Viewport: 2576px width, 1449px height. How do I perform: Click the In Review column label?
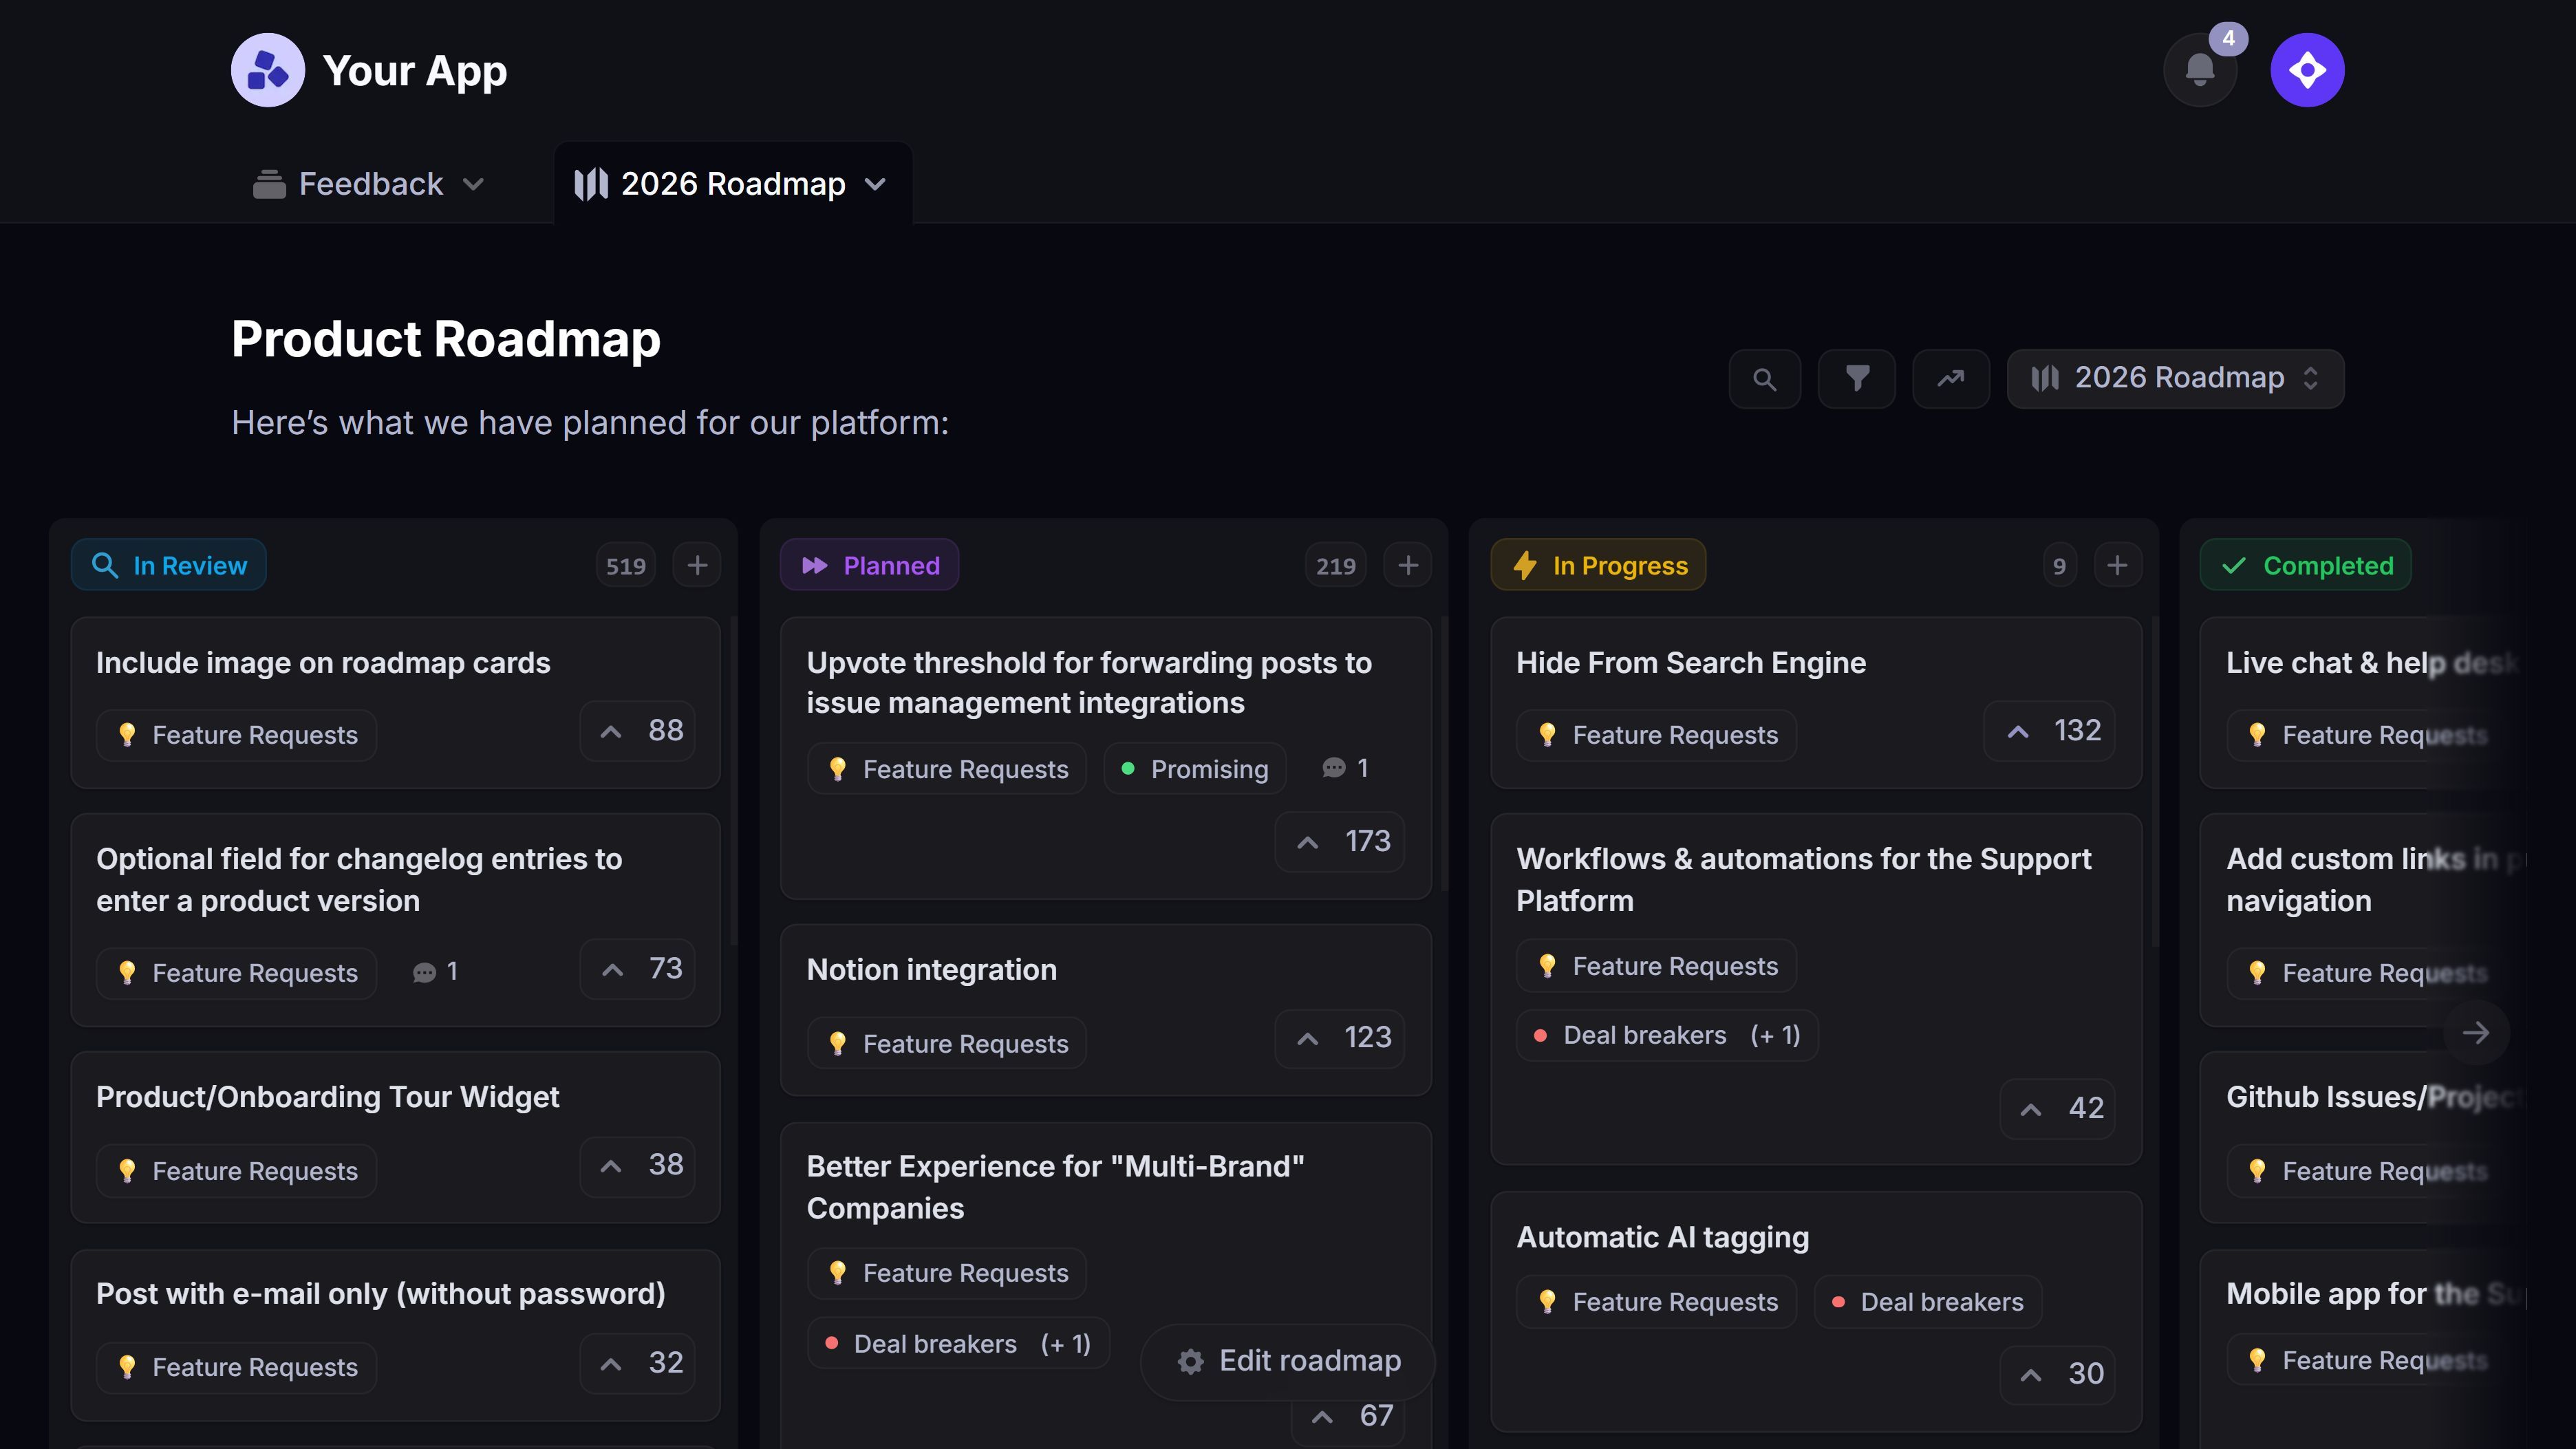click(169, 566)
